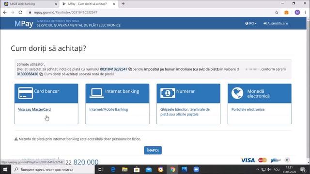Open Zoom from the taskbar
The height and width of the screenshot is (174, 310).
tap(196, 170)
